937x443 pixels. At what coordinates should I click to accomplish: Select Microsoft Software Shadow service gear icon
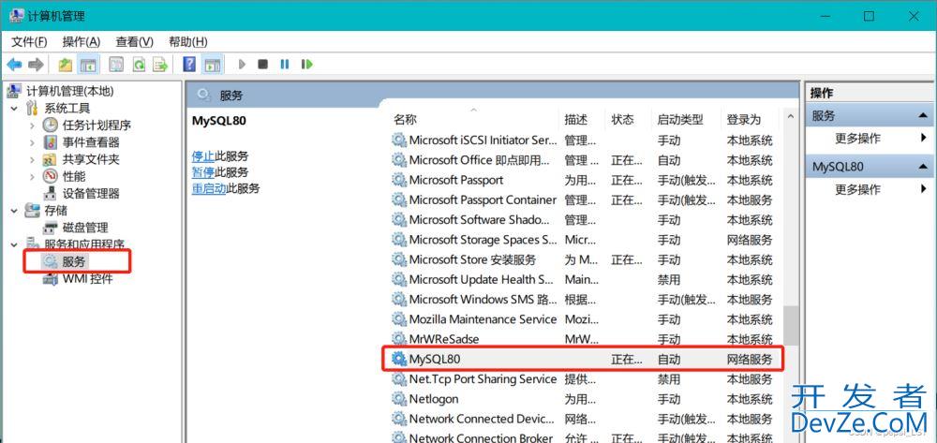point(398,220)
